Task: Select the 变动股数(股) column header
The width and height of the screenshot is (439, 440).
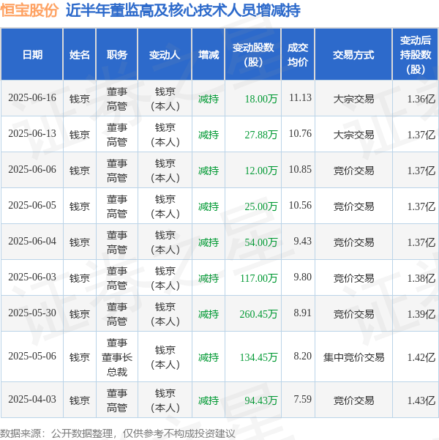Action: click(x=252, y=54)
